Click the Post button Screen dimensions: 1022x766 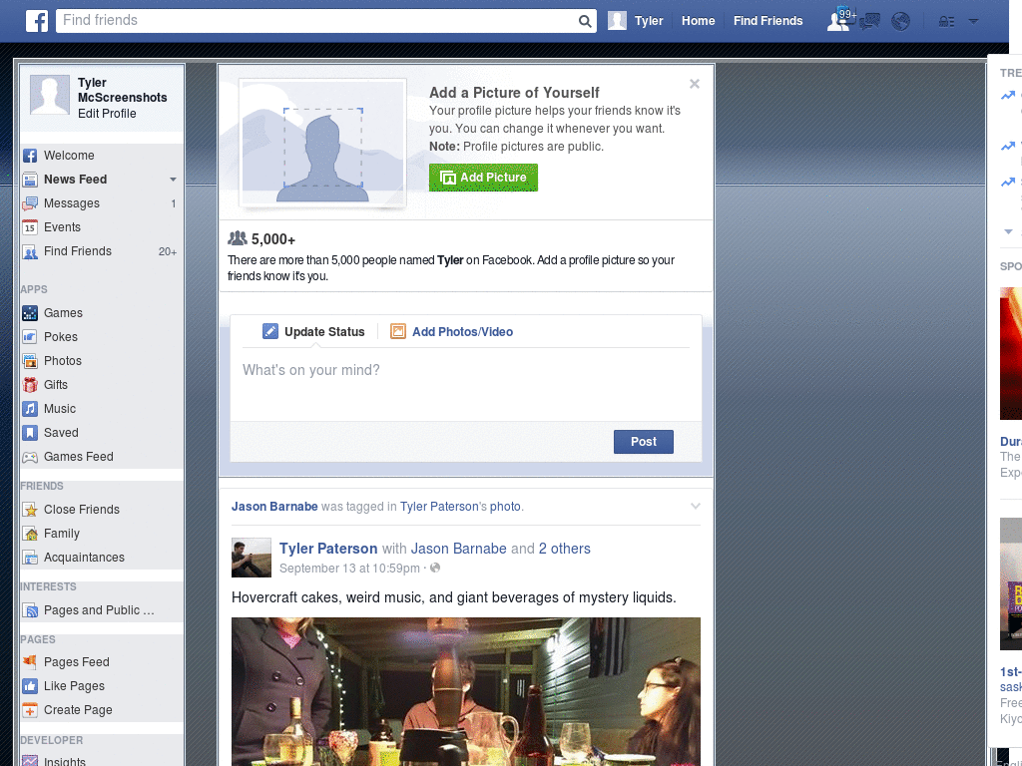(x=644, y=442)
